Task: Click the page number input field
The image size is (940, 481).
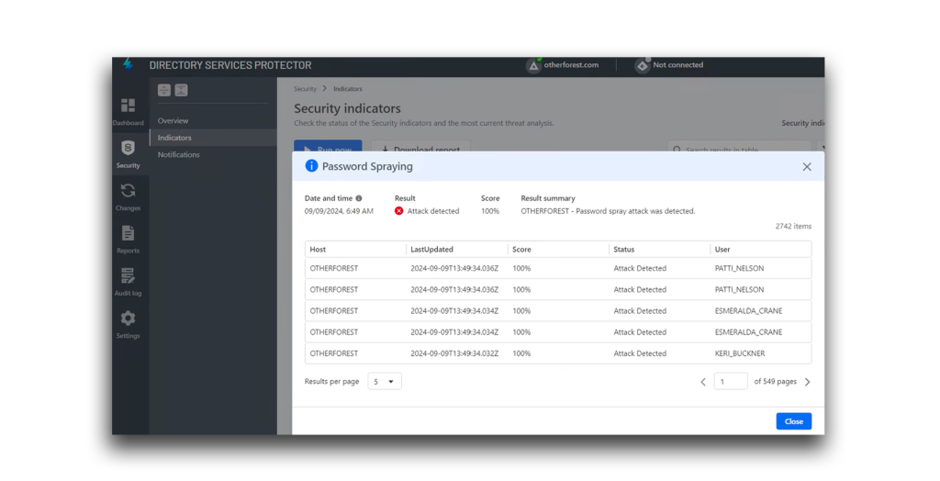Action: (x=731, y=382)
